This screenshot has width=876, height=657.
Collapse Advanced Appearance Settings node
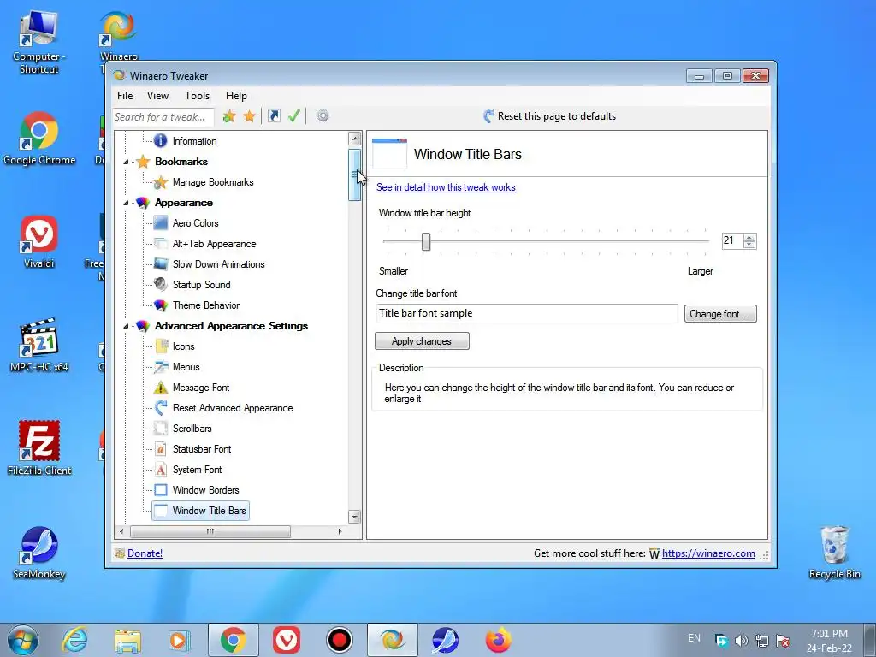pos(127,326)
